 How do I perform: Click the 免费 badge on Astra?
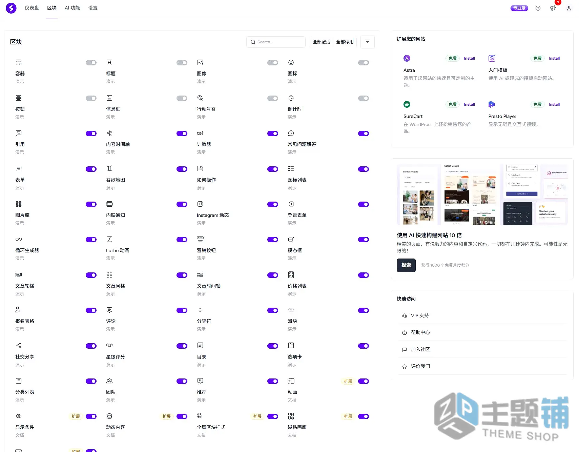tap(453, 58)
